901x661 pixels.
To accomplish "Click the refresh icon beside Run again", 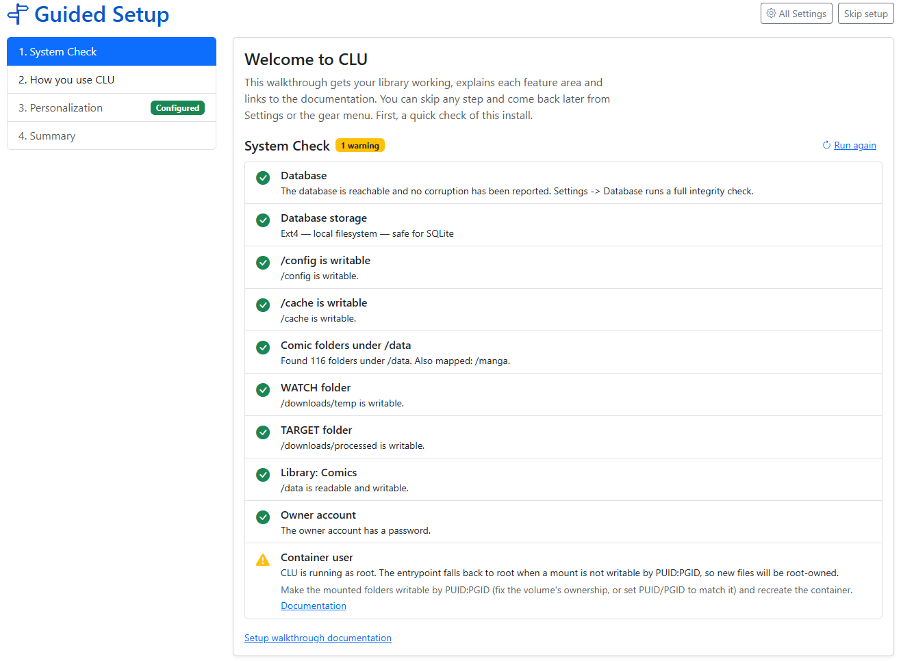I will click(x=826, y=145).
